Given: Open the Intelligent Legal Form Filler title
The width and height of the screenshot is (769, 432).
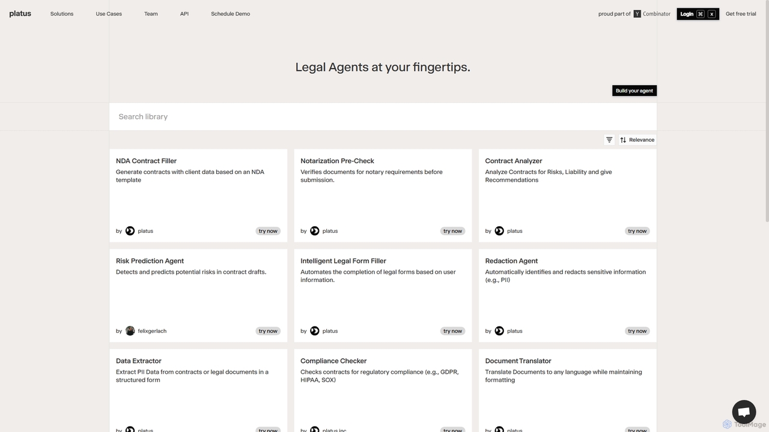Looking at the screenshot, I should (x=343, y=261).
